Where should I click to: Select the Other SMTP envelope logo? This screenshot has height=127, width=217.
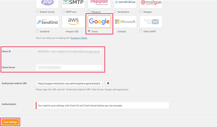click(151, 22)
